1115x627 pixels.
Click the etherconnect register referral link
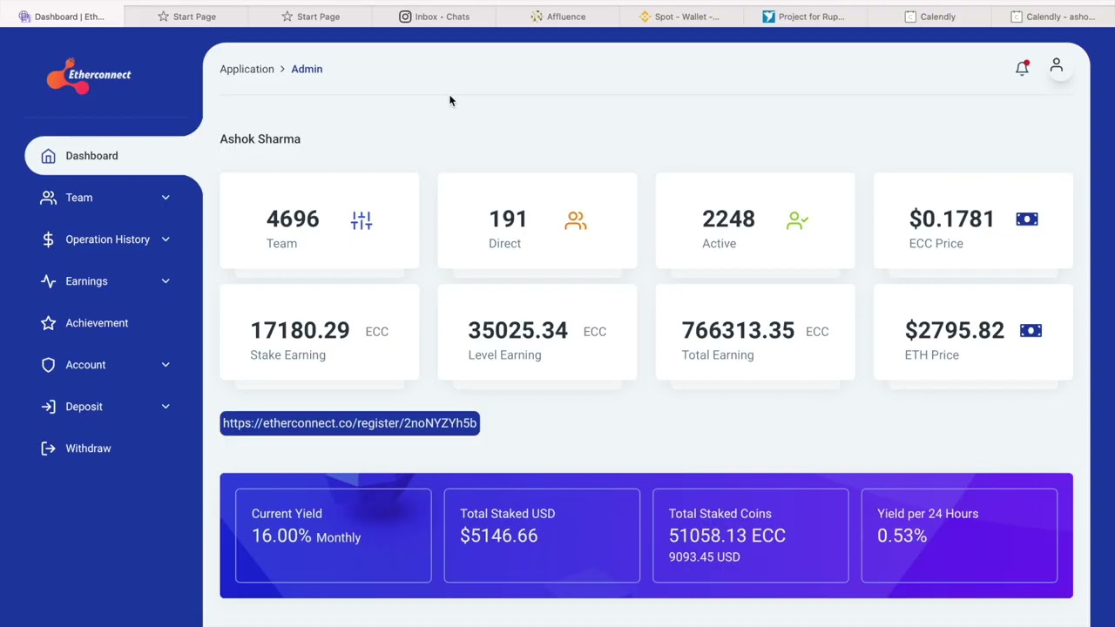click(349, 423)
